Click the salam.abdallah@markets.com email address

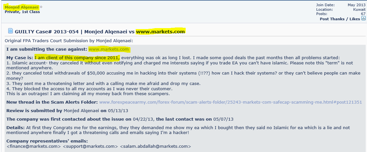[x=155, y=146]
